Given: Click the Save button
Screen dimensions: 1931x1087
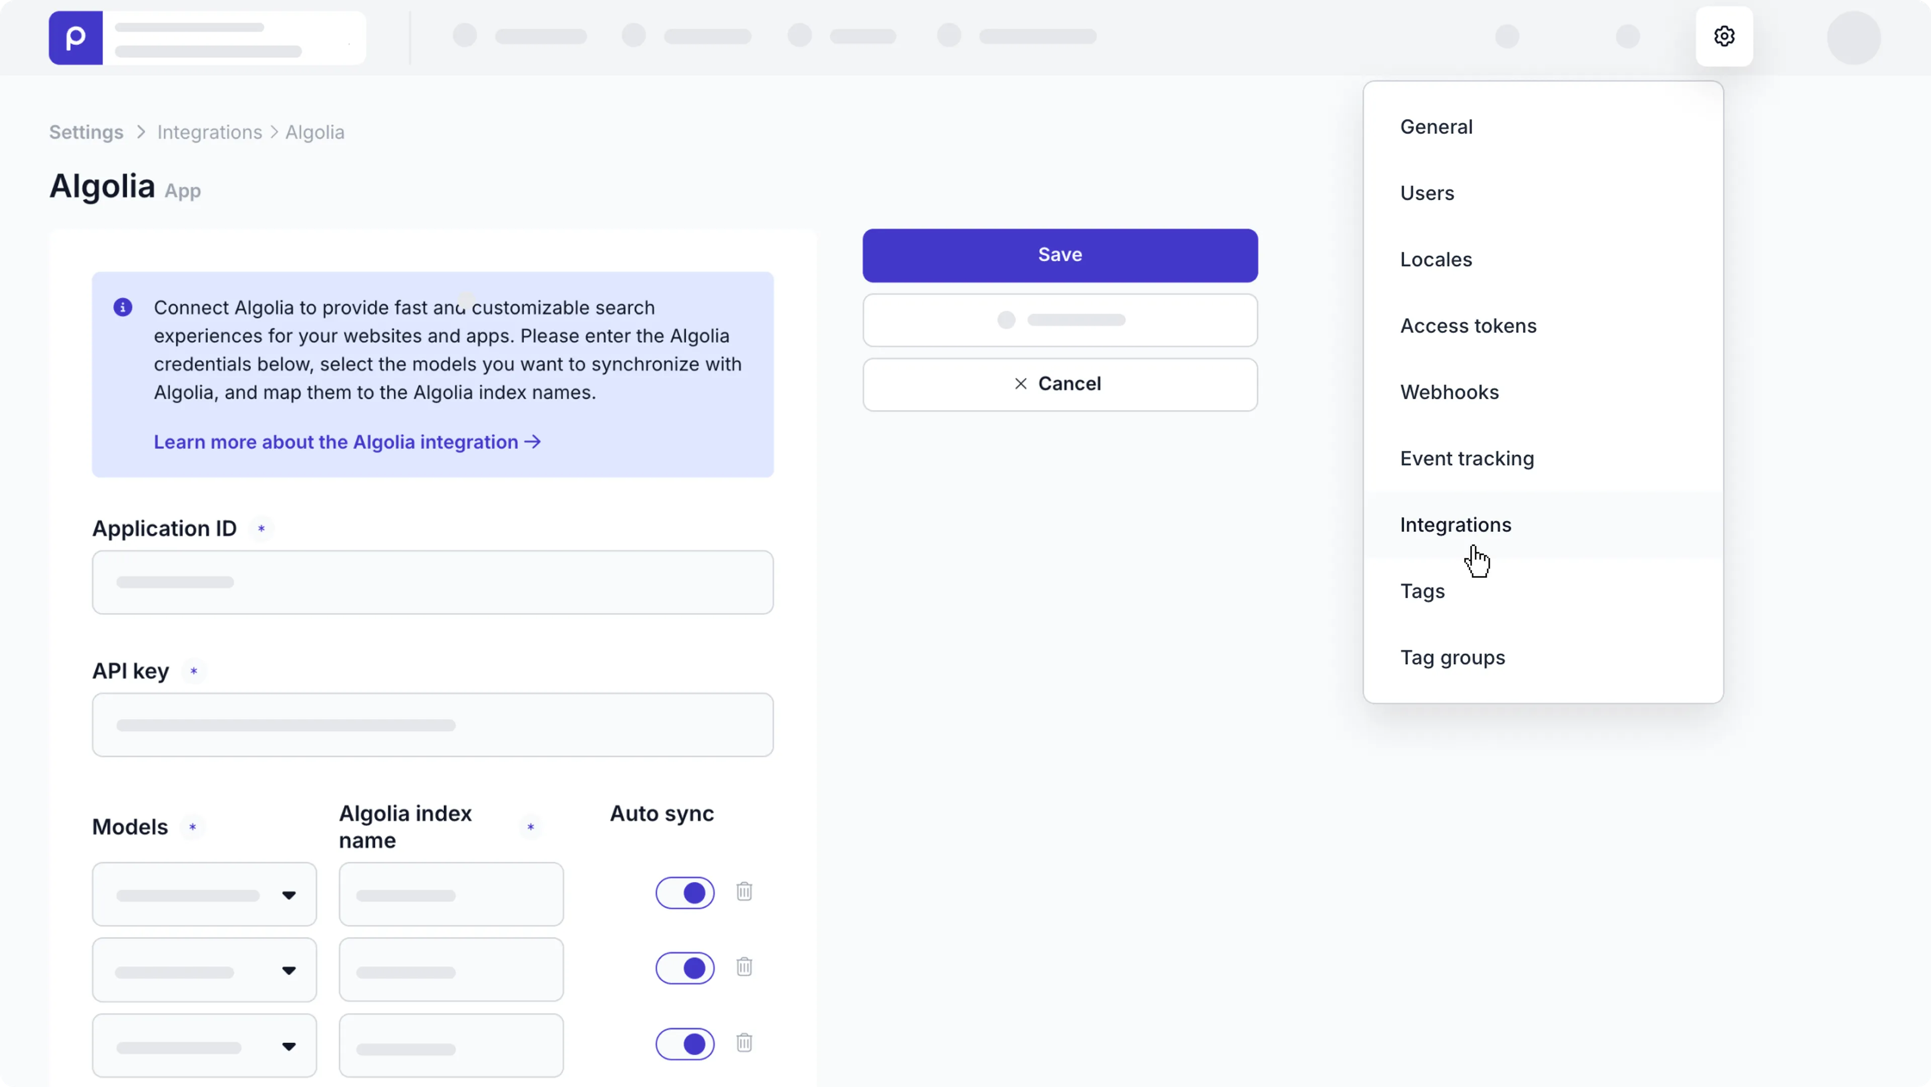Looking at the screenshot, I should [1059, 255].
